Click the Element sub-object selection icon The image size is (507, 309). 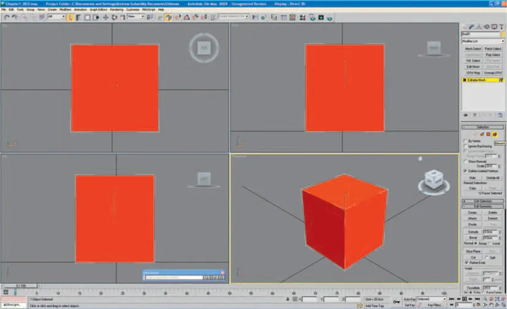pos(494,133)
